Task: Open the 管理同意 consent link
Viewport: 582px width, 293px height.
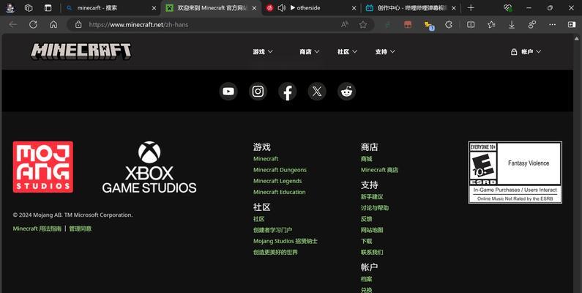Action: click(x=81, y=229)
